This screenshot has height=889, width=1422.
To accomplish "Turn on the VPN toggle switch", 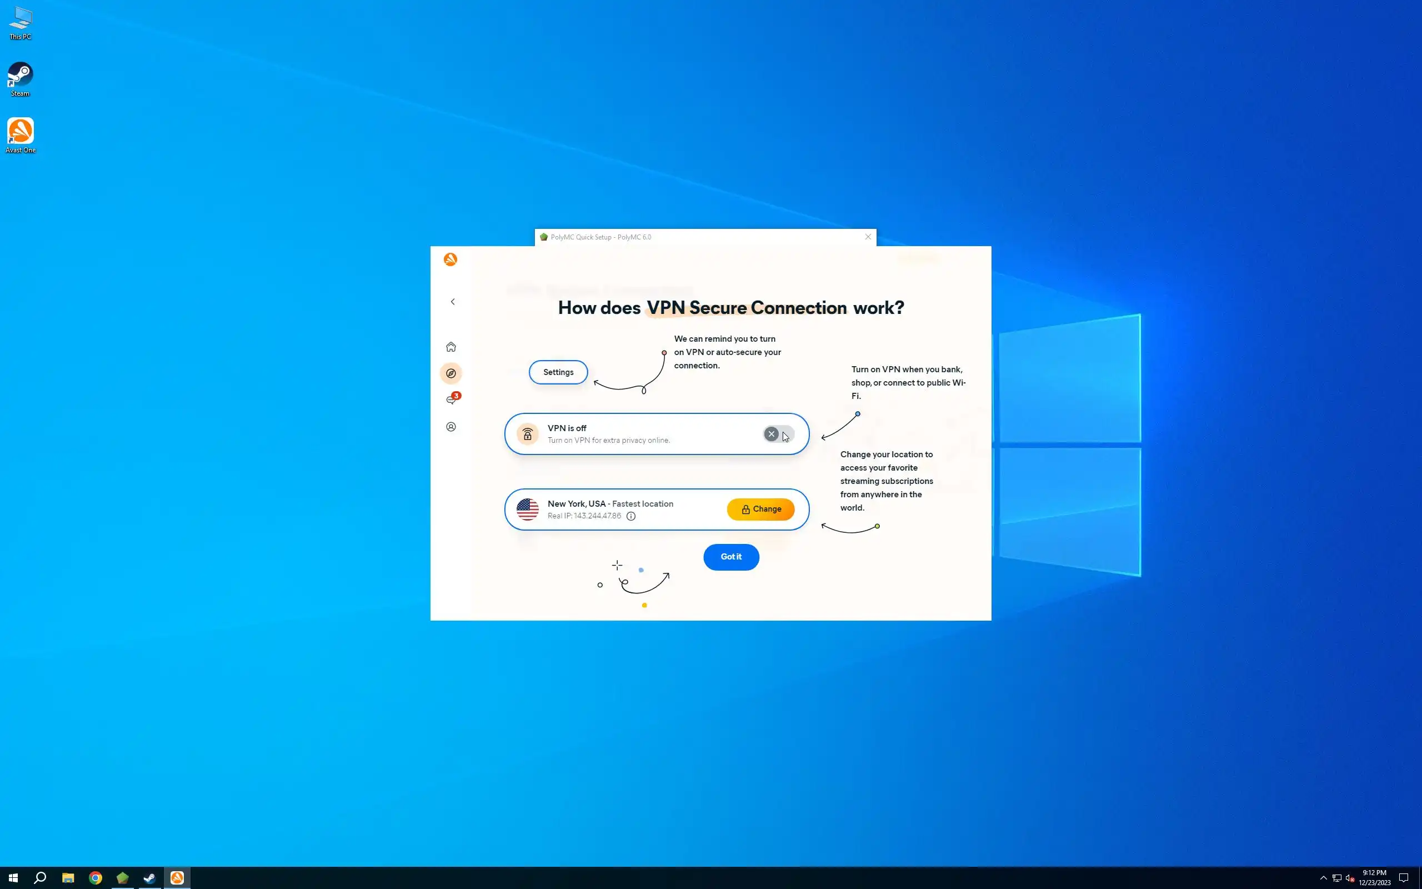I will click(778, 434).
